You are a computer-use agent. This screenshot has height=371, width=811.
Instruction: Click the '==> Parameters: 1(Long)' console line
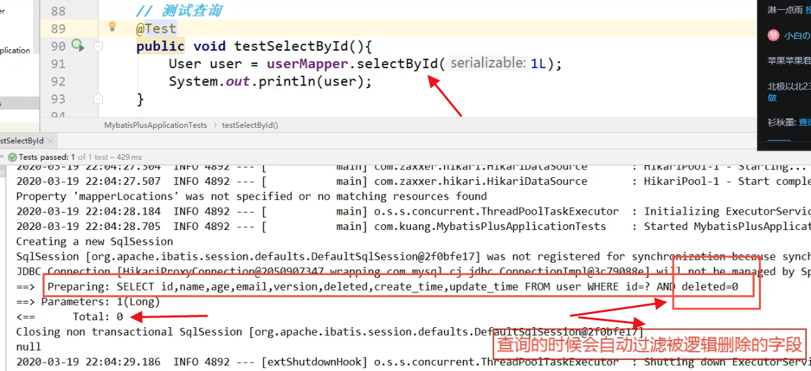[88, 302]
